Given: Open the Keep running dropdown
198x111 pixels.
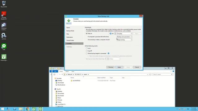Looking at the screenshot, I should [124, 40].
